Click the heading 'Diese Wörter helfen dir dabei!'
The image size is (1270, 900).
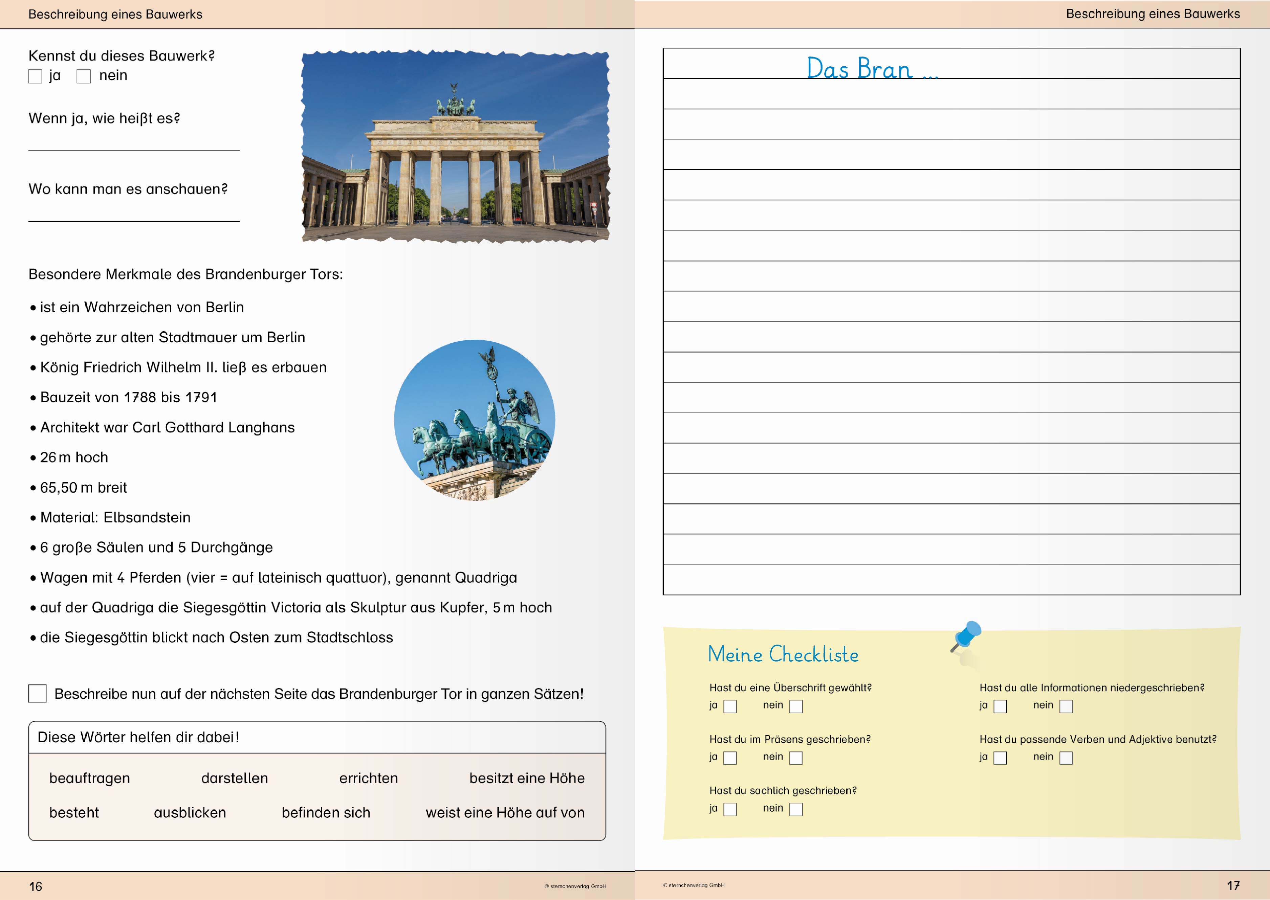tap(138, 737)
